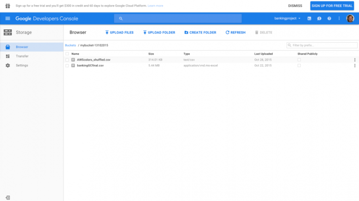Focus the top search bar
Viewport: 359px width, 201px height.
tap(177, 18)
